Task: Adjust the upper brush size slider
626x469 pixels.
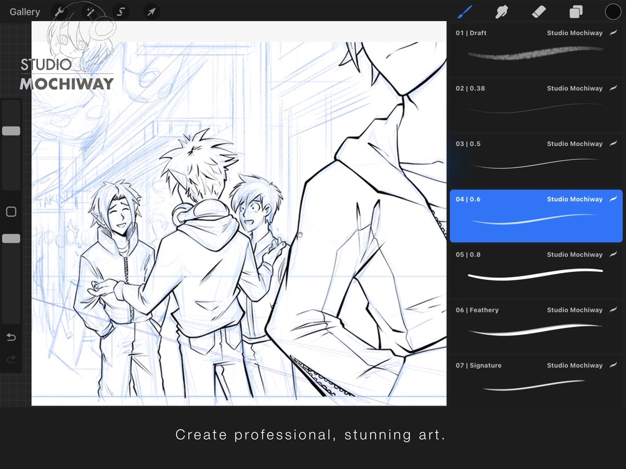Action: [x=11, y=131]
